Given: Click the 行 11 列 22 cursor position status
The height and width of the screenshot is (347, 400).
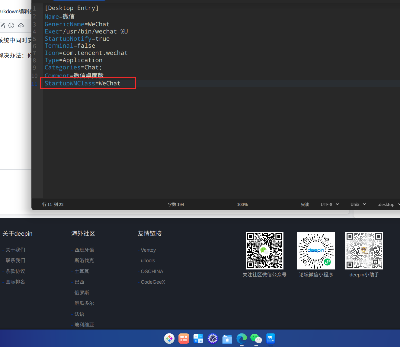Looking at the screenshot, I should click(53, 205).
